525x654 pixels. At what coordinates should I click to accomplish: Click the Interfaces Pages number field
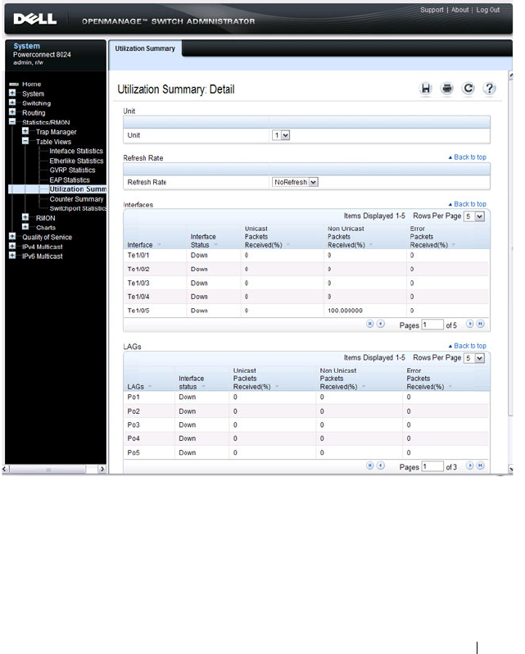click(x=432, y=325)
